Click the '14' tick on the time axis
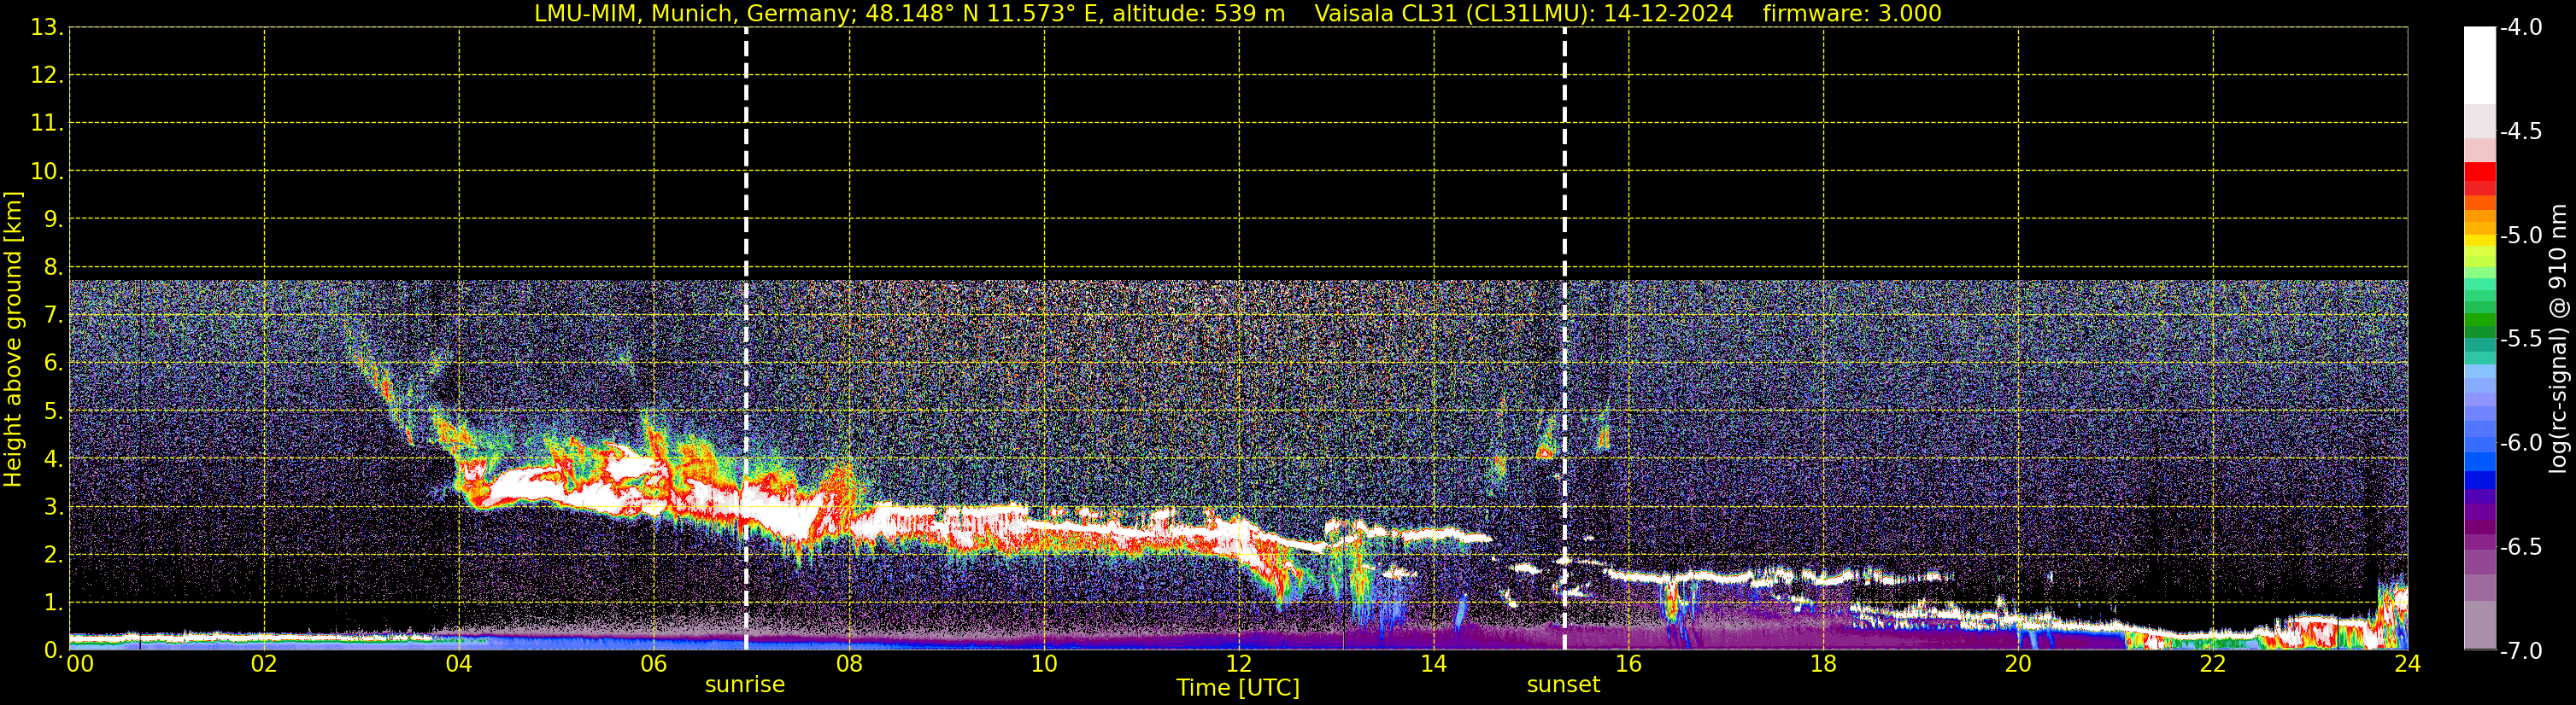2576x705 pixels. (1434, 664)
